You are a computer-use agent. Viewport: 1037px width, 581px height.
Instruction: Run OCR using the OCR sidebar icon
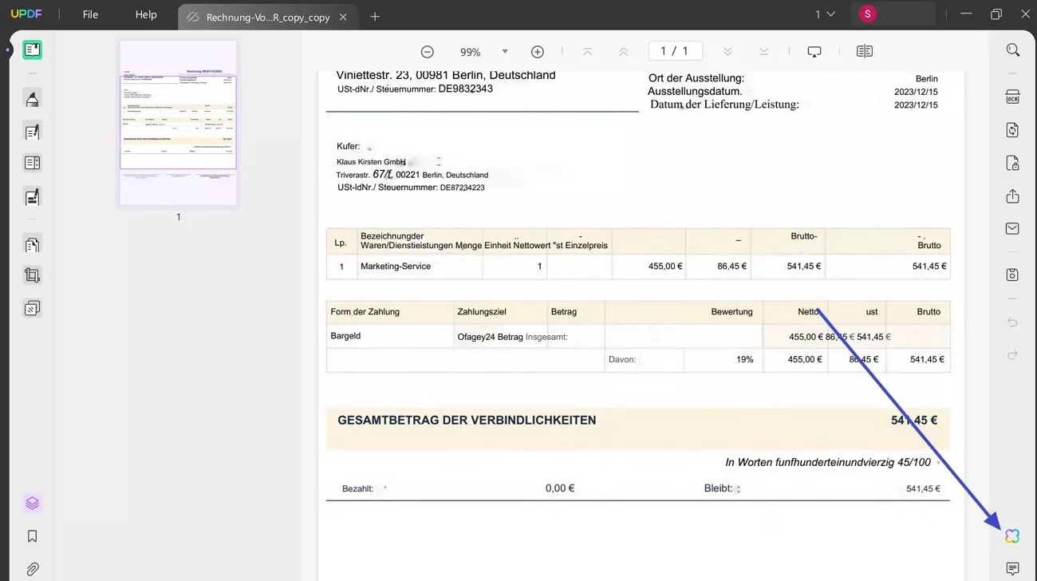1011,96
